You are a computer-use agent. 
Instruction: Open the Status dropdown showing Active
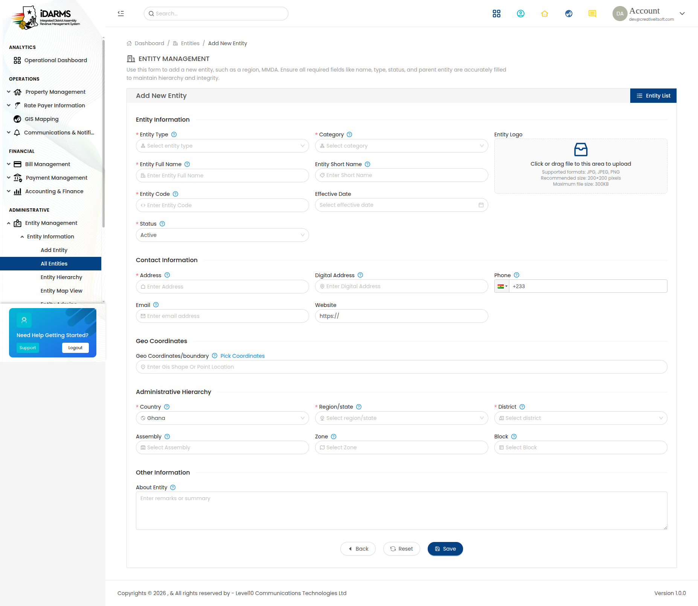pos(223,235)
